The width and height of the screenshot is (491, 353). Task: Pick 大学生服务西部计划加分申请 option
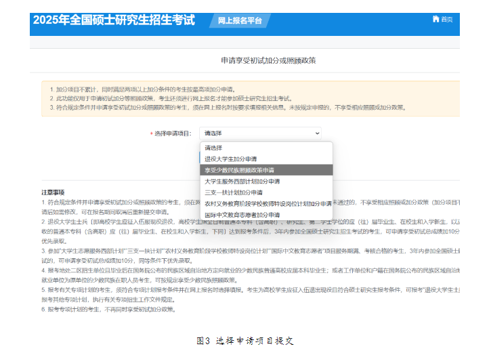pyautogui.click(x=242, y=181)
